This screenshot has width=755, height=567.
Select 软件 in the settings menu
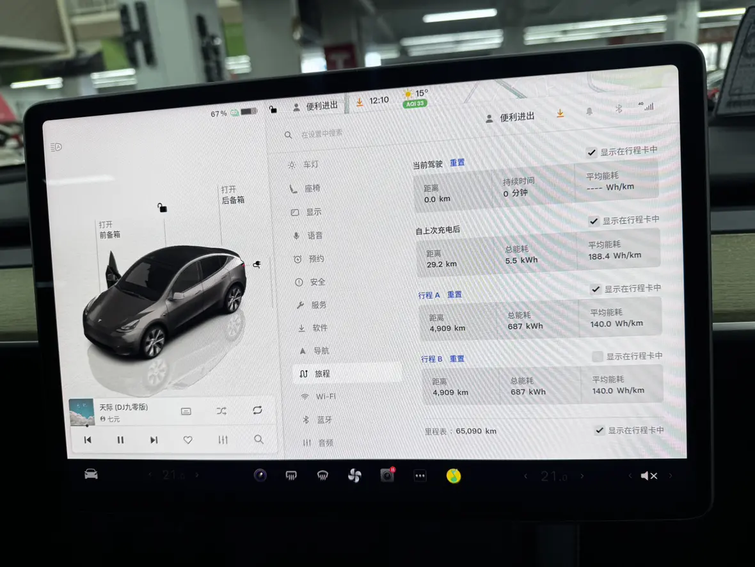(x=319, y=328)
